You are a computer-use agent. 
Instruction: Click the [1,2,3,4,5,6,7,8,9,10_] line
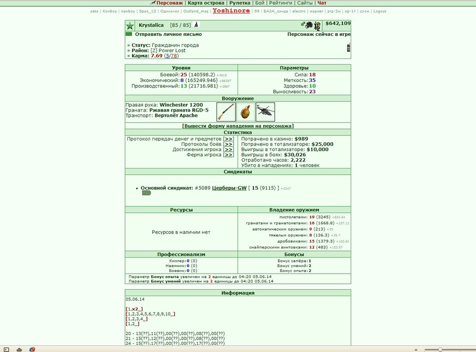tap(150, 314)
